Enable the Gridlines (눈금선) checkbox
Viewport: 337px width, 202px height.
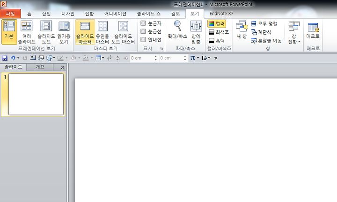[143, 31]
